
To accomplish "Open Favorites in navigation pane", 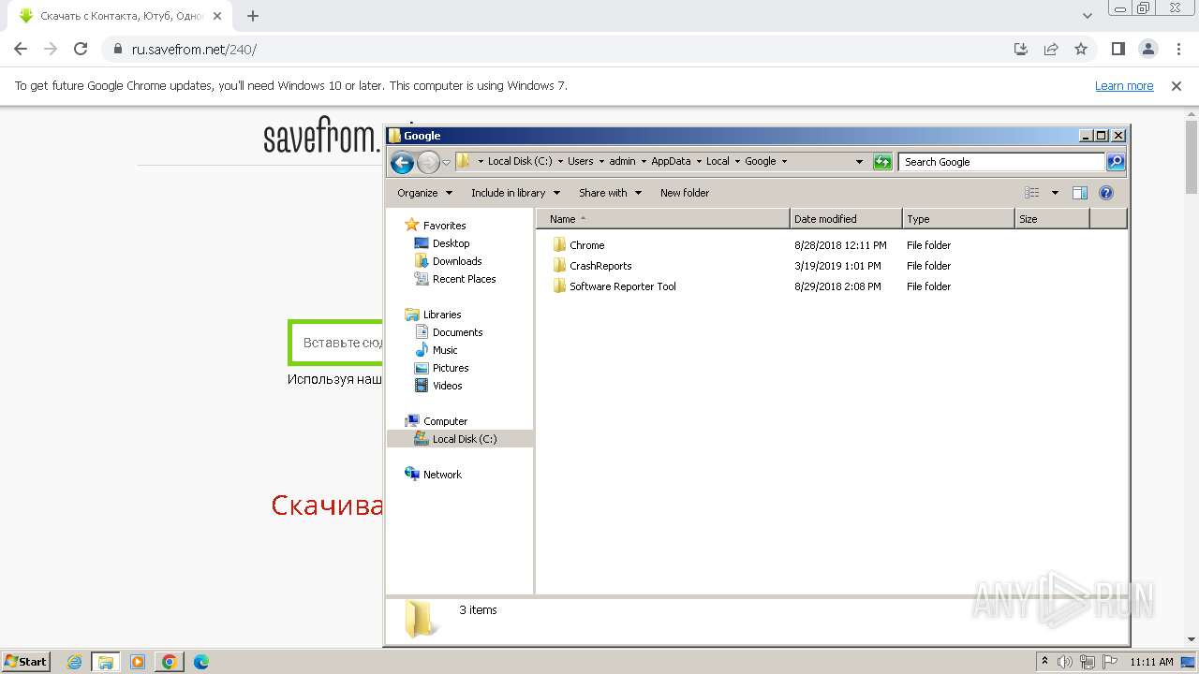I will coord(444,226).
